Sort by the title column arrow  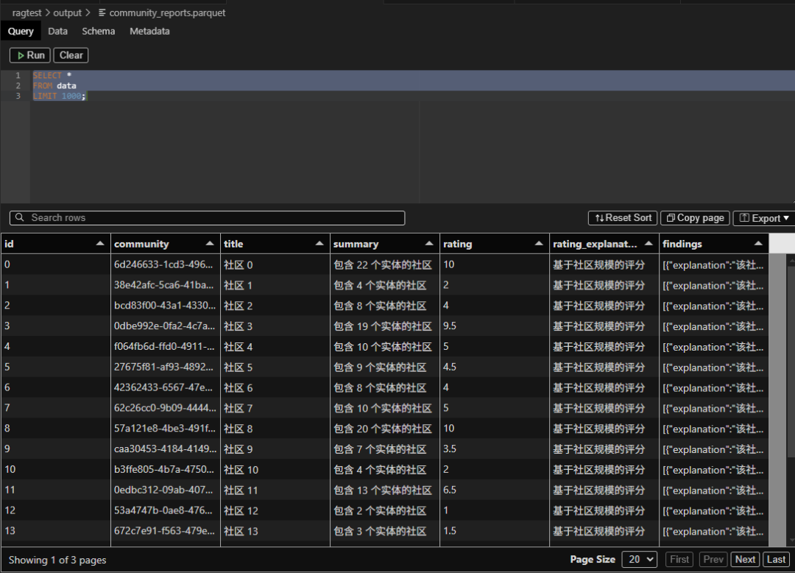319,244
